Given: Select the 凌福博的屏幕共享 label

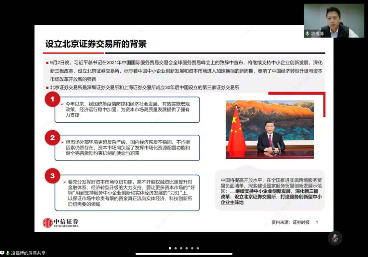Looking at the screenshot, I should coord(28,253).
